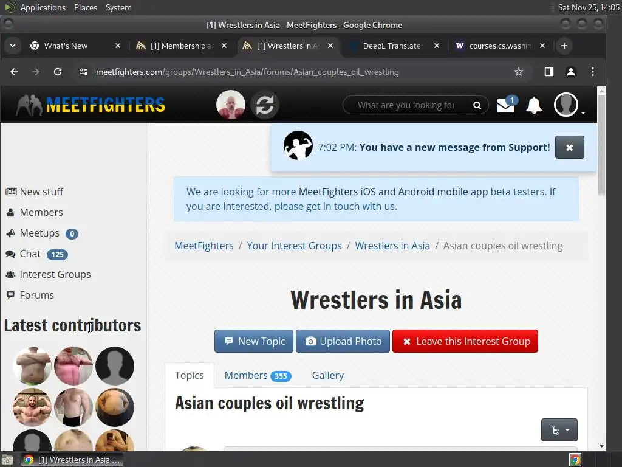Click 'please get in touch with us' link

click(335, 207)
